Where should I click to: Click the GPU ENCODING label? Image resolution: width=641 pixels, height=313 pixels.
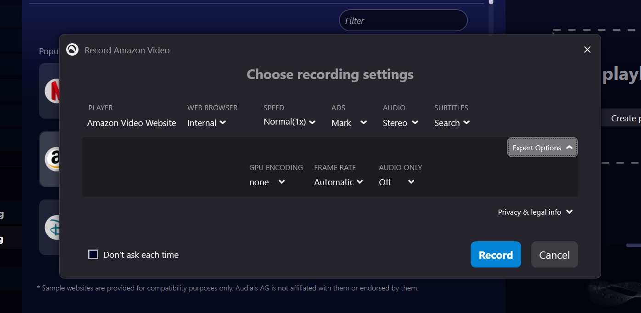tap(276, 167)
